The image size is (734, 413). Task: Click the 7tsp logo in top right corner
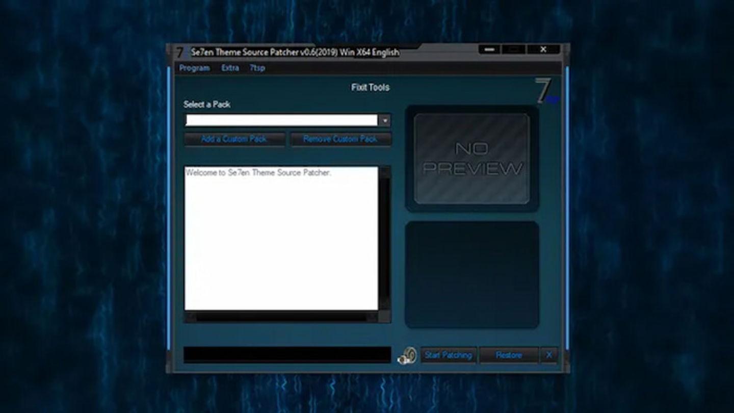tap(546, 92)
